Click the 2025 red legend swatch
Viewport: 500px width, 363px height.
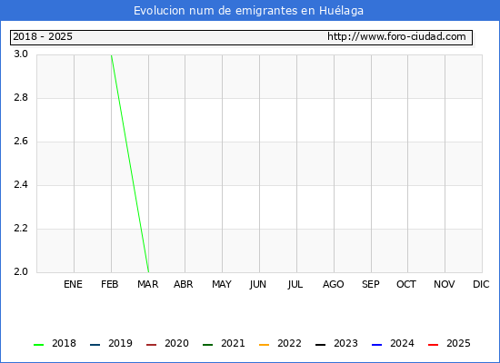[433, 345]
